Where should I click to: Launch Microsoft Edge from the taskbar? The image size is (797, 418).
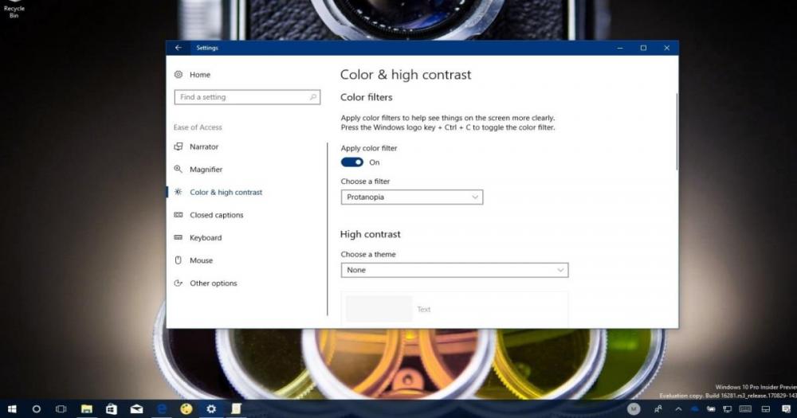[161, 409]
